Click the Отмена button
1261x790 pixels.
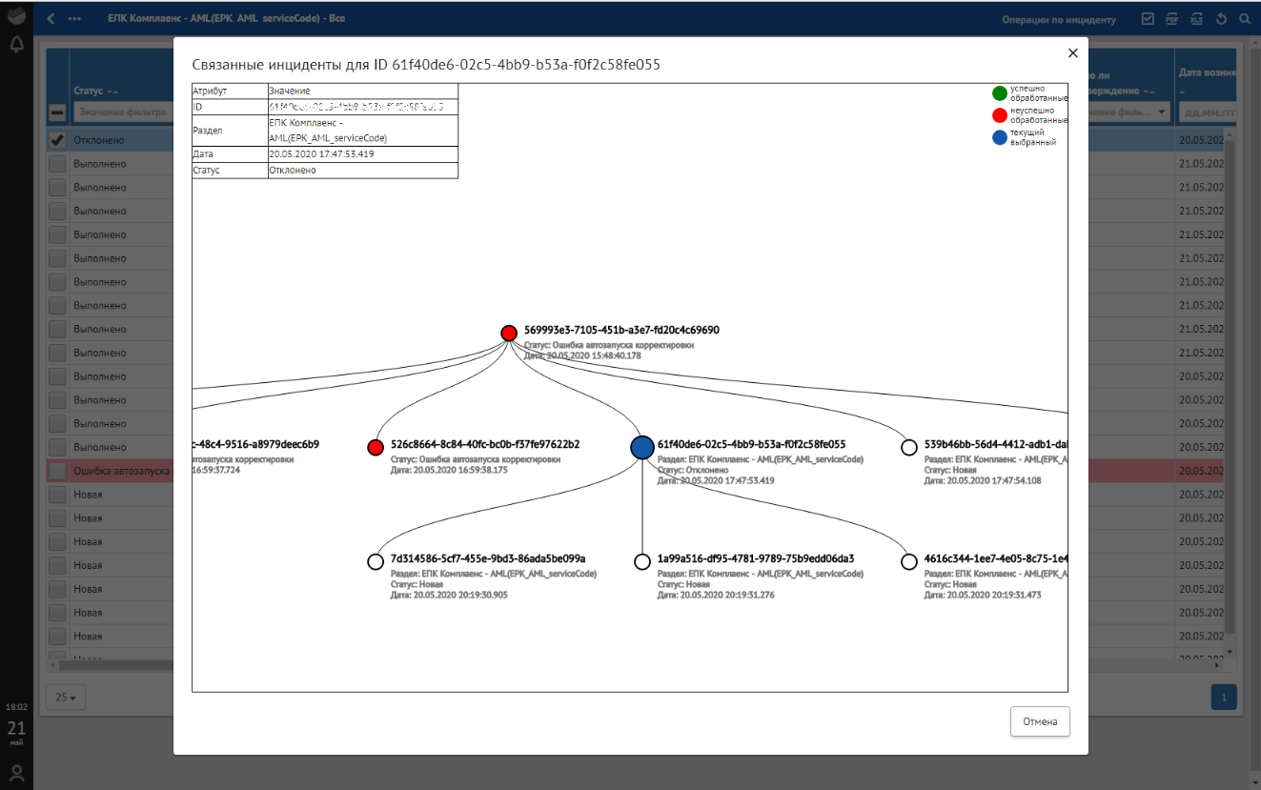pos(1040,721)
